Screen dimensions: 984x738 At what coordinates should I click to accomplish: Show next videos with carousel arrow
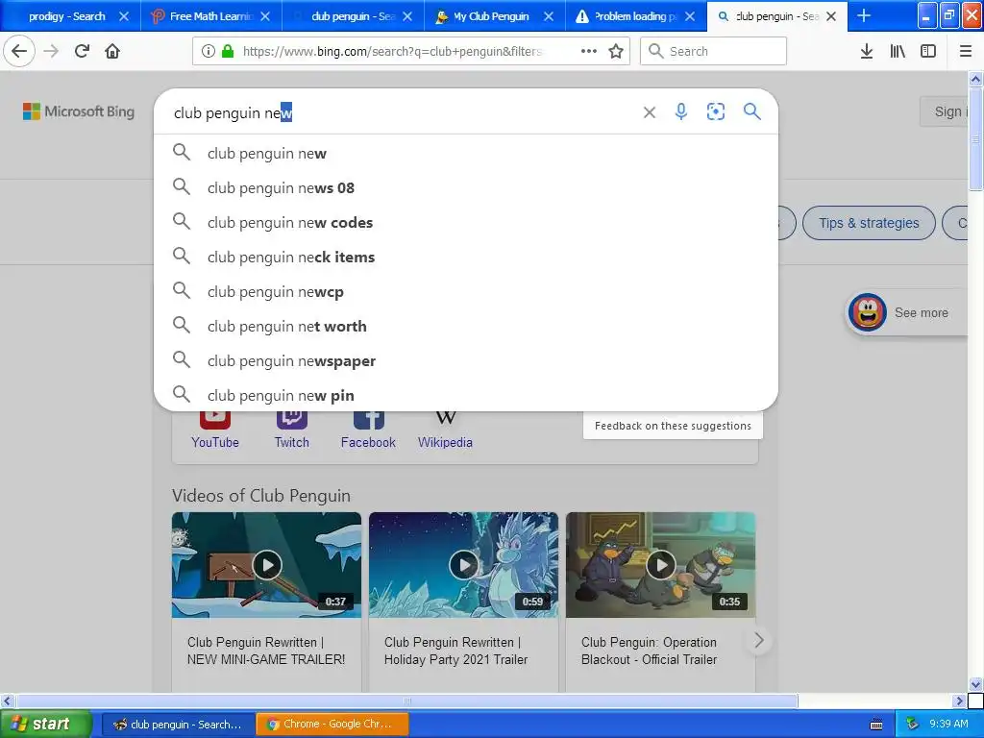coord(759,640)
